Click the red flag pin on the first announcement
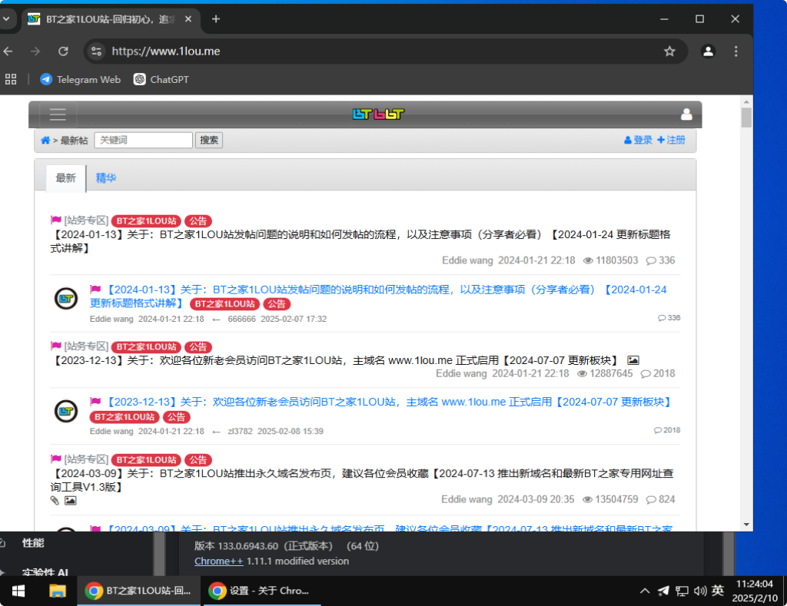This screenshot has width=787, height=606. pyautogui.click(x=55, y=220)
